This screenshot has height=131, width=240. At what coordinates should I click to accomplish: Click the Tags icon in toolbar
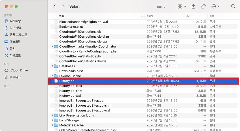tap(203, 6)
